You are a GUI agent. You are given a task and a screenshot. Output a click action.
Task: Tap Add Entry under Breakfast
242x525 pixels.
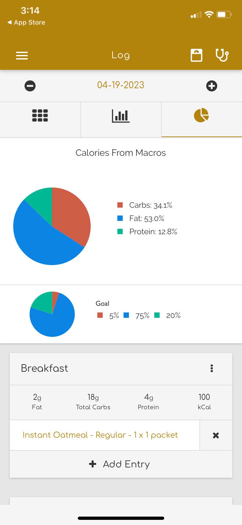(x=121, y=464)
